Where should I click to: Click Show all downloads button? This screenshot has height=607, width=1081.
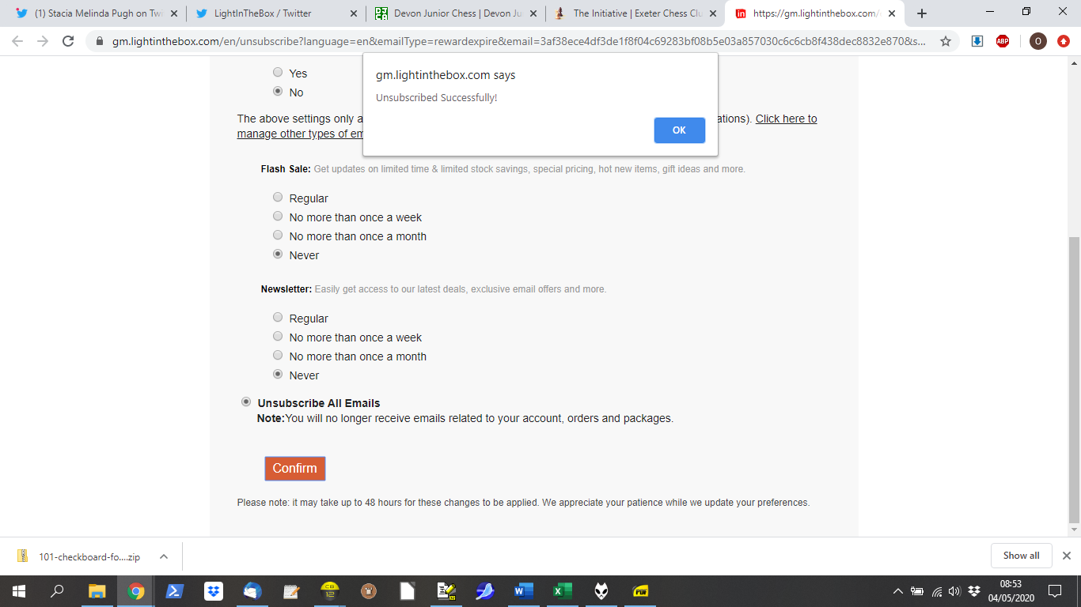1021,556
